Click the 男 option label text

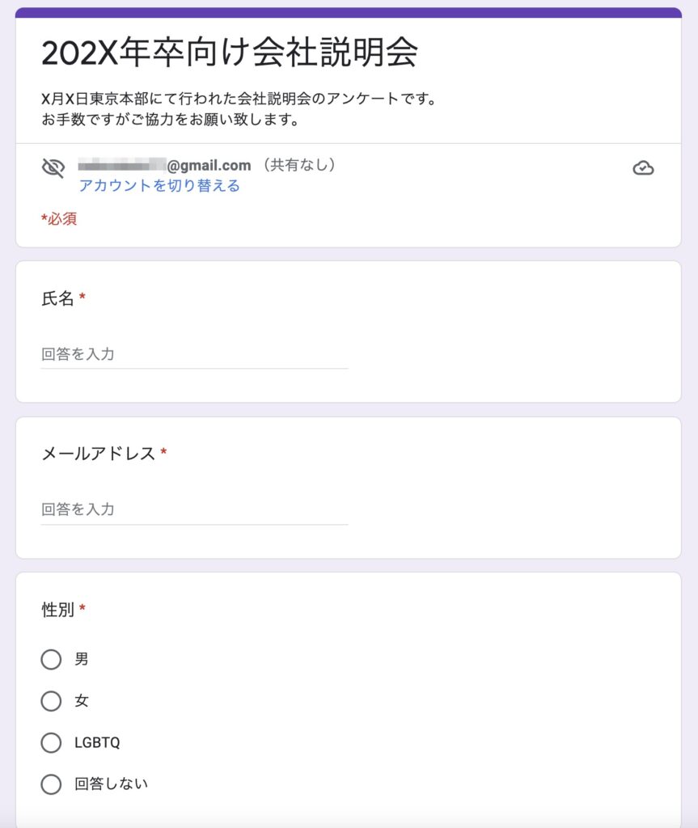[82, 659]
